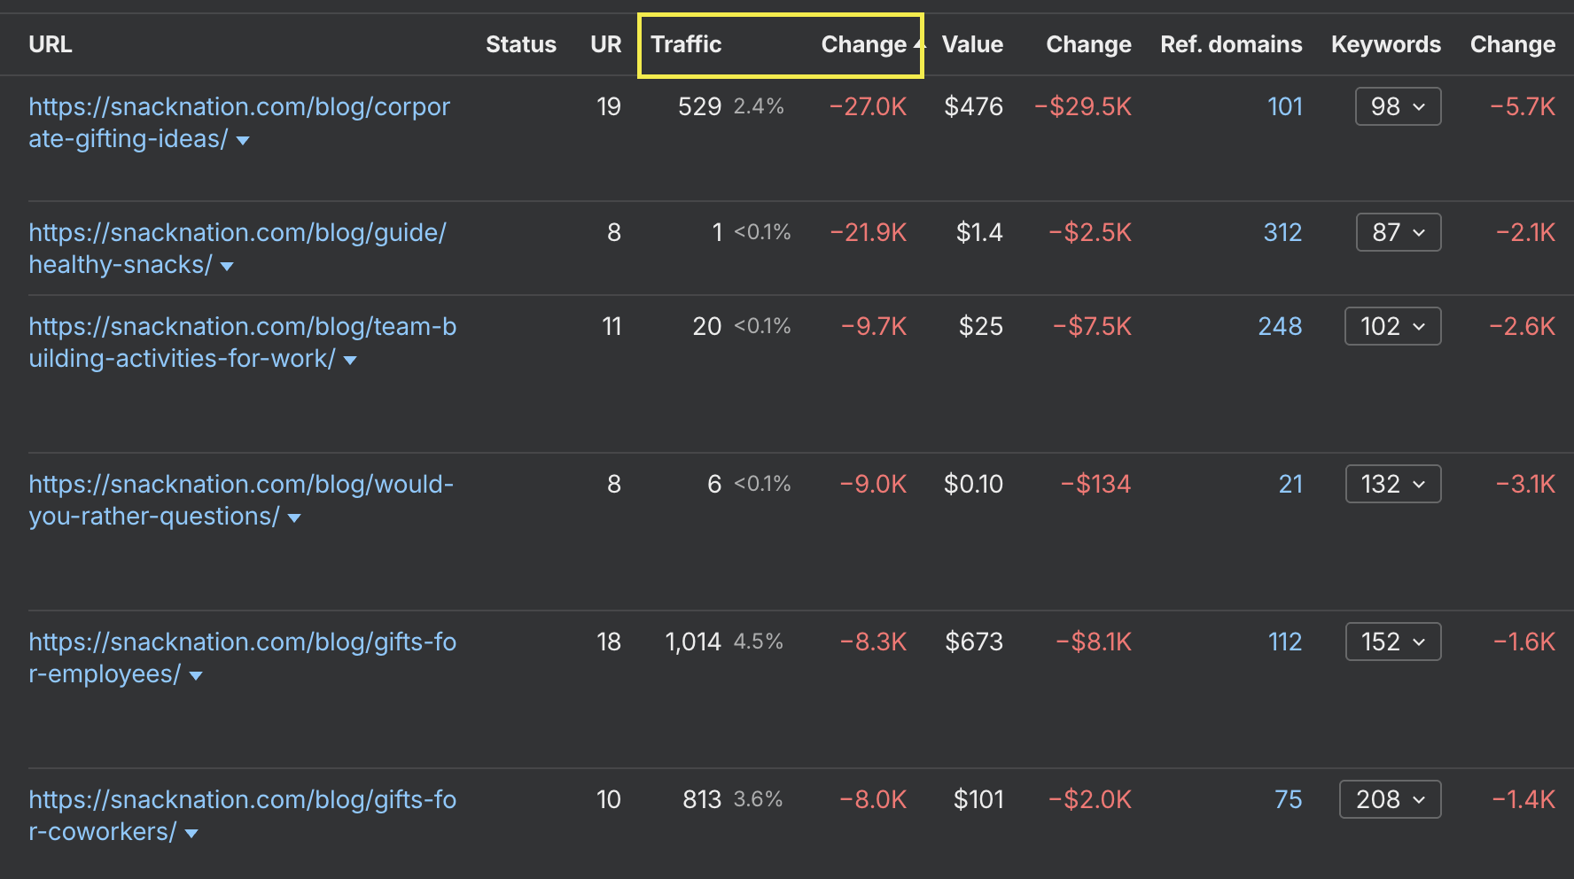1574x879 pixels.
Task: Select the value change −$134
Action: 1095,484
